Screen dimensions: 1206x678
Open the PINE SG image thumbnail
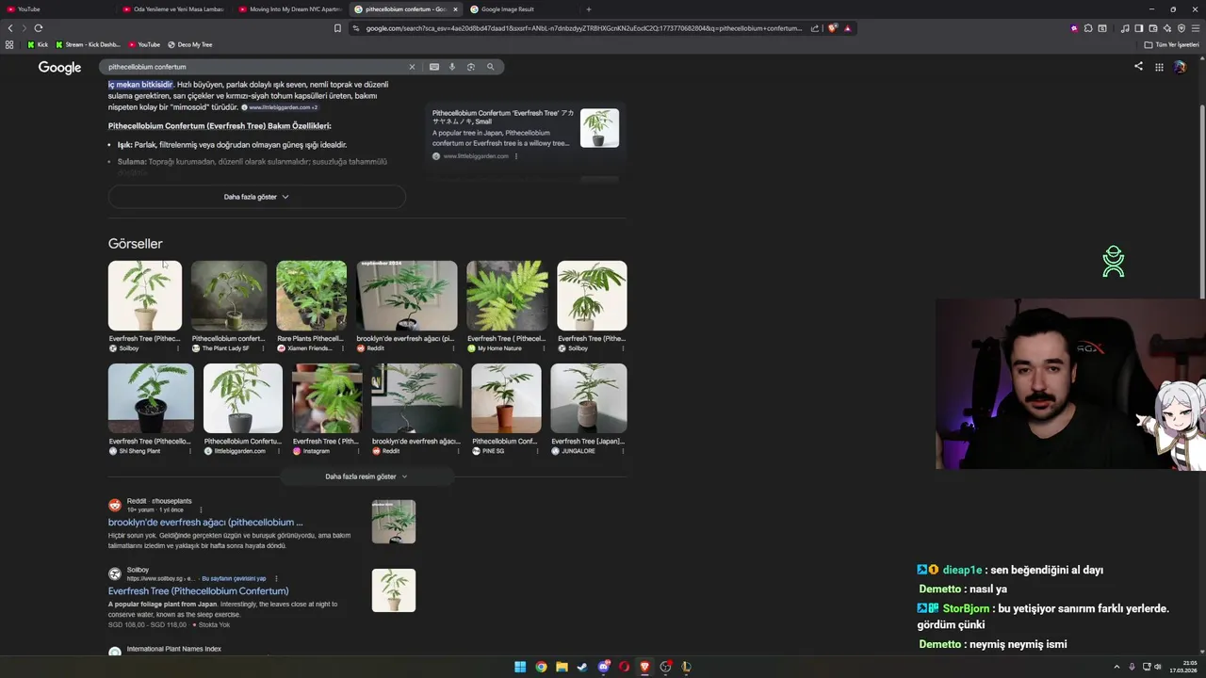(x=506, y=398)
